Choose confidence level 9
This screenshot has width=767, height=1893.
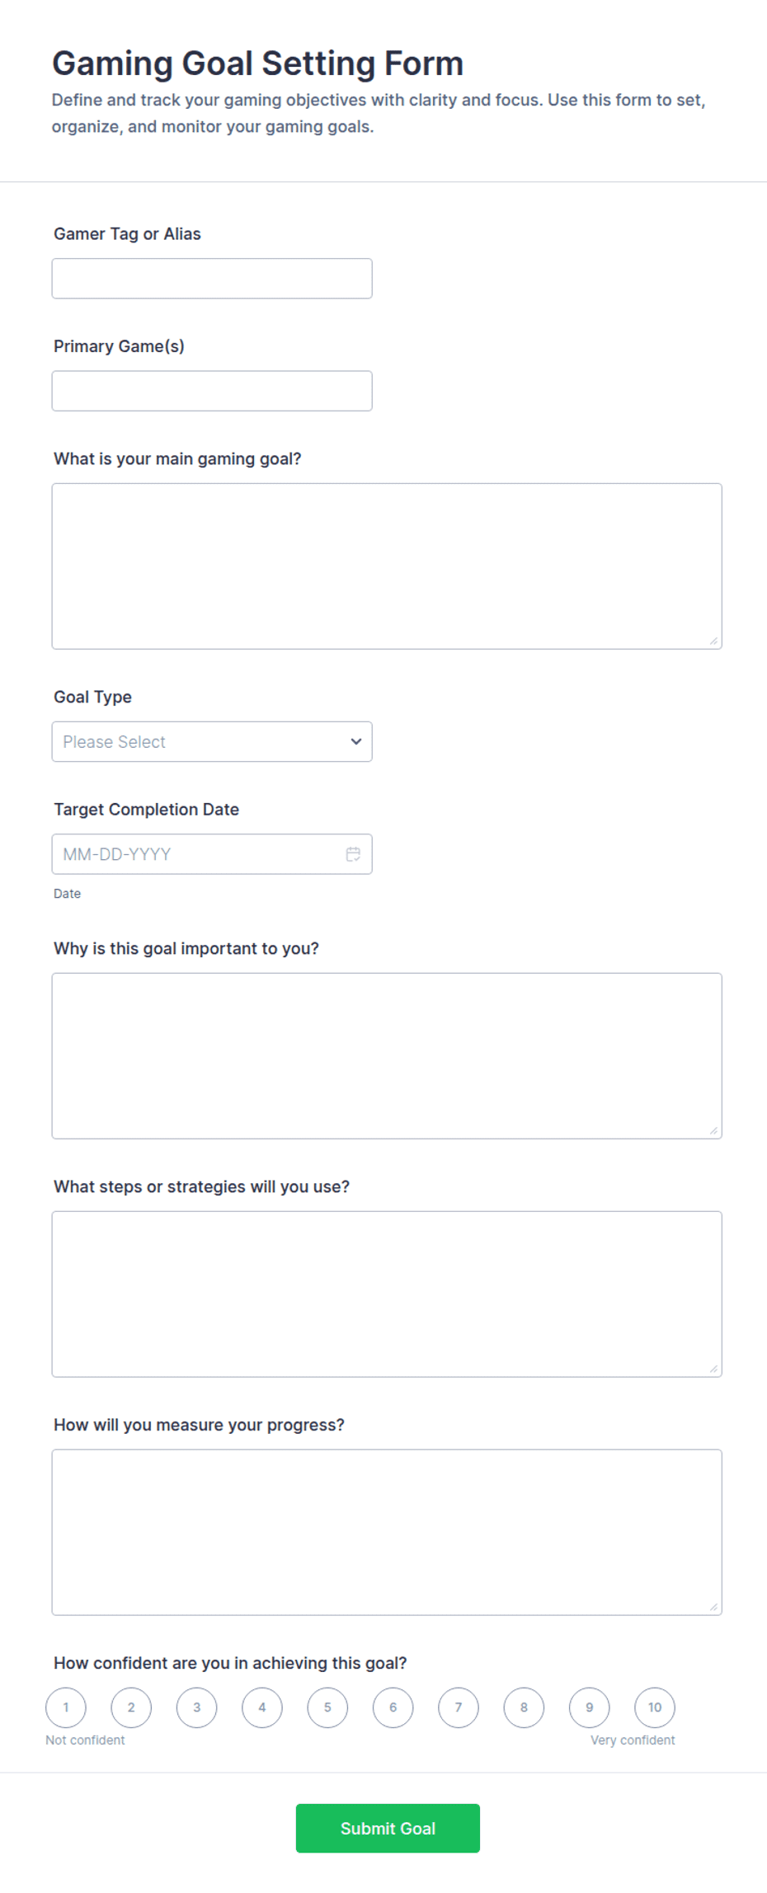590,1707
